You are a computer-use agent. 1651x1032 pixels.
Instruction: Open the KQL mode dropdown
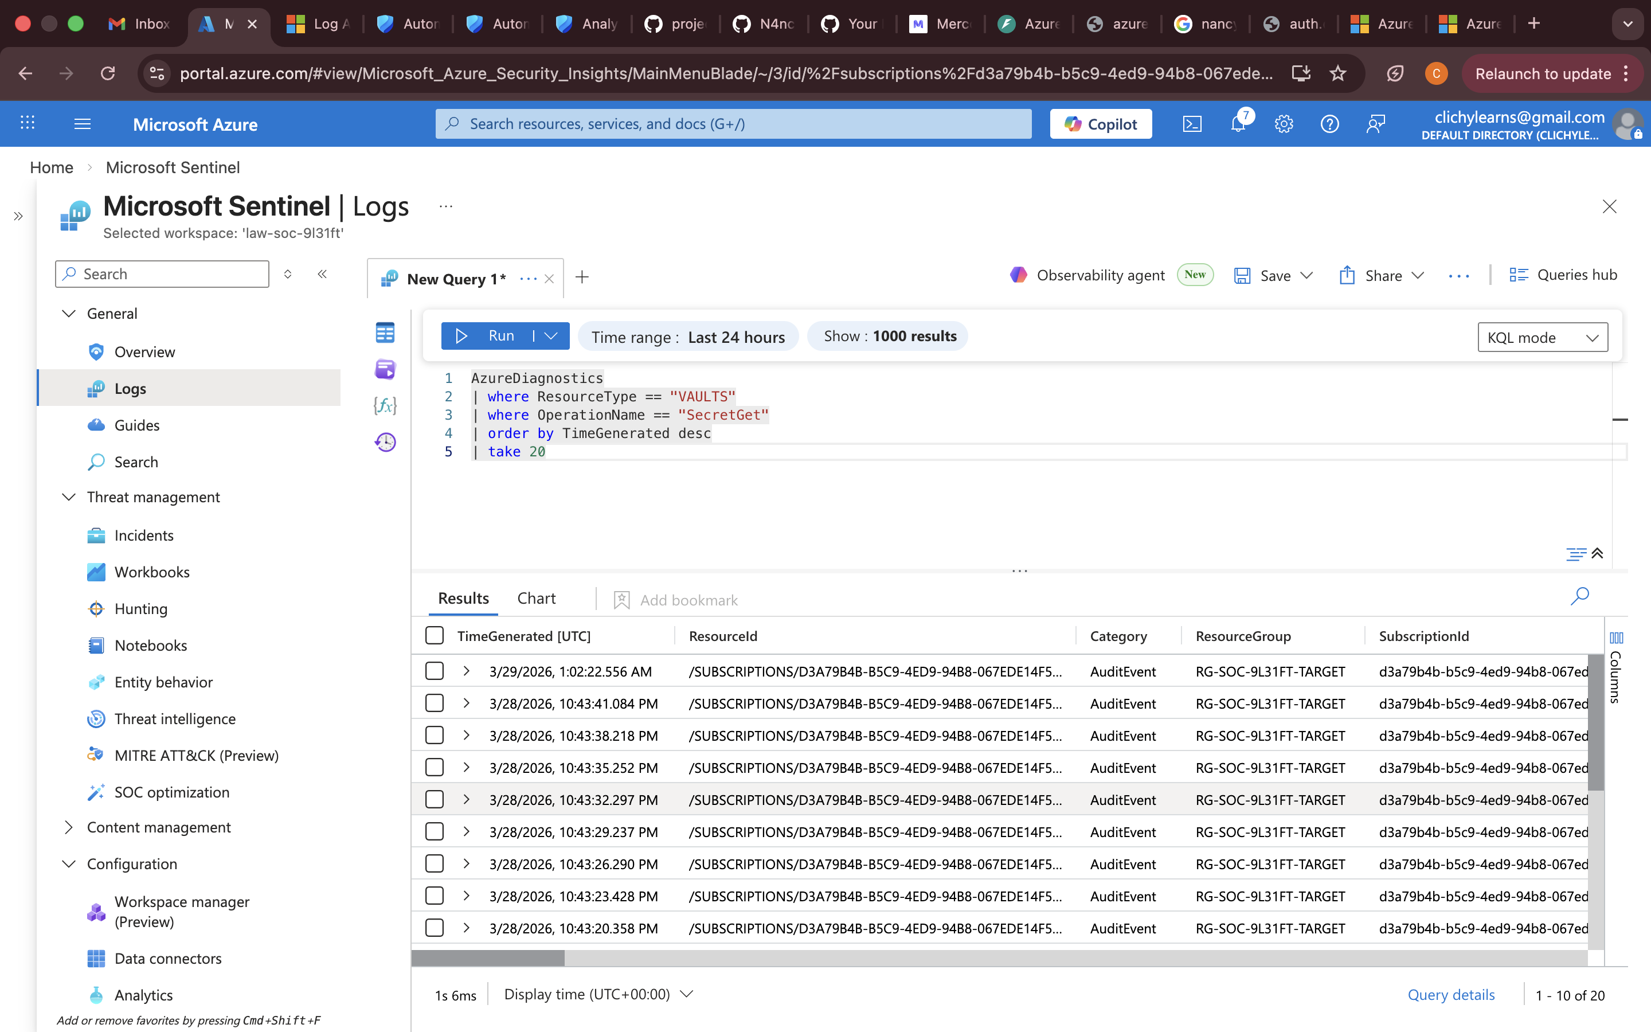(1542, 337)
